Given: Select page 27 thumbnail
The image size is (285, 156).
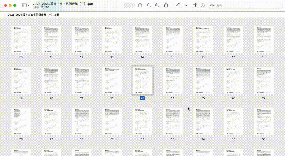Looking at the screenshot, I should point(264,81).
